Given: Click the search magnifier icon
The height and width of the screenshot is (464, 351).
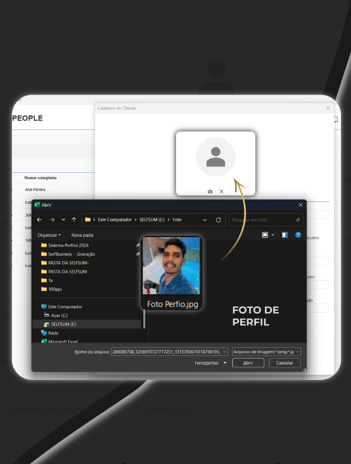Looking at the screenshot, I should click(x=297, y=219).
